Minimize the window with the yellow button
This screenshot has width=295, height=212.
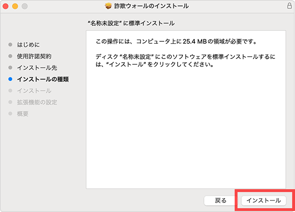15,6
